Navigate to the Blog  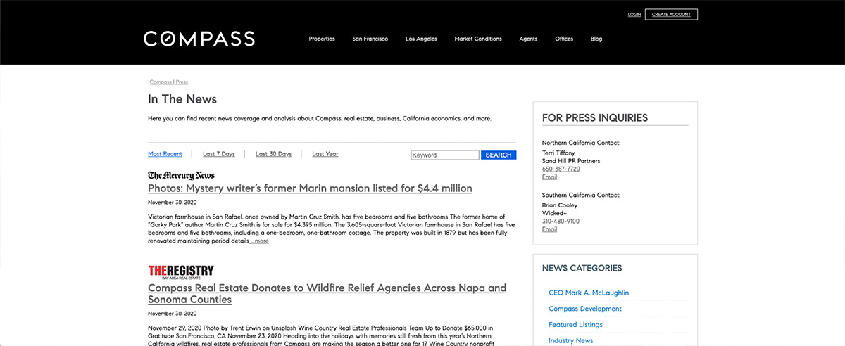pyautogui.click(x=596, y=39)
